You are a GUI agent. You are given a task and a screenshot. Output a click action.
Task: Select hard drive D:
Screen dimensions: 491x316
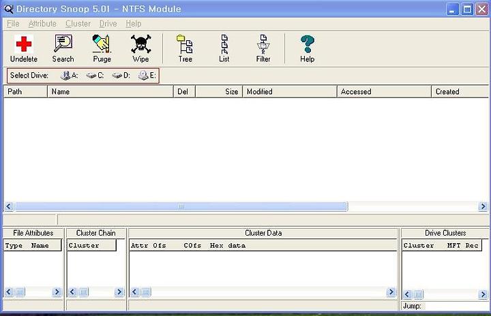click(x=121, y=76)
